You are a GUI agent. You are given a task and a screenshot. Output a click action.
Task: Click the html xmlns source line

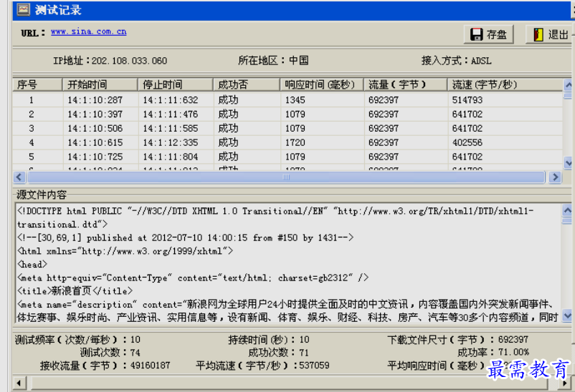coord(125,251)
